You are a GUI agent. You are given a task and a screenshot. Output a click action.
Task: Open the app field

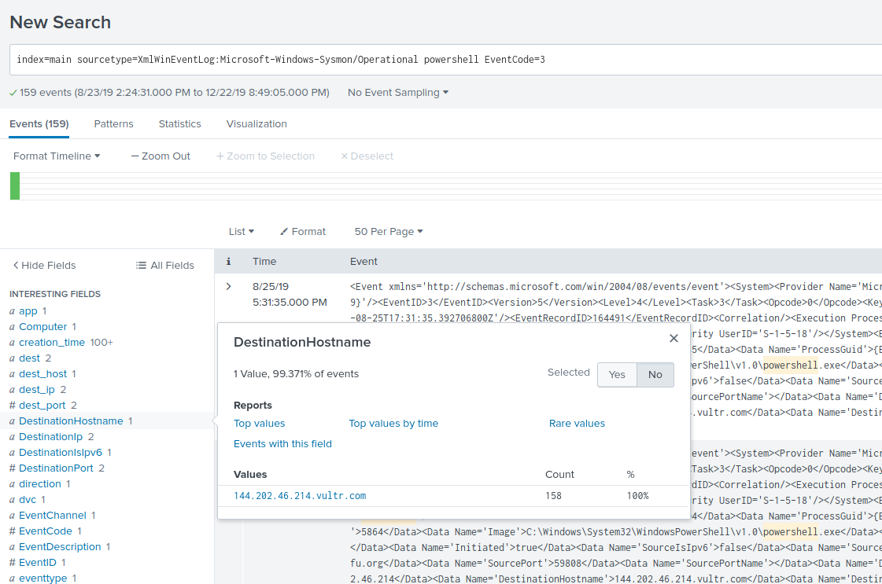pyautogui.click(x=28, y=310)
